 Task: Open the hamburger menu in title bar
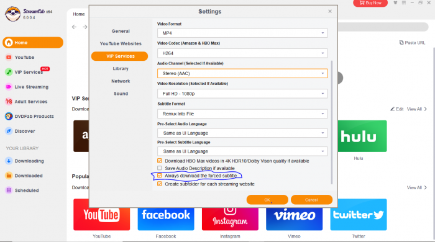click(404, 2)
